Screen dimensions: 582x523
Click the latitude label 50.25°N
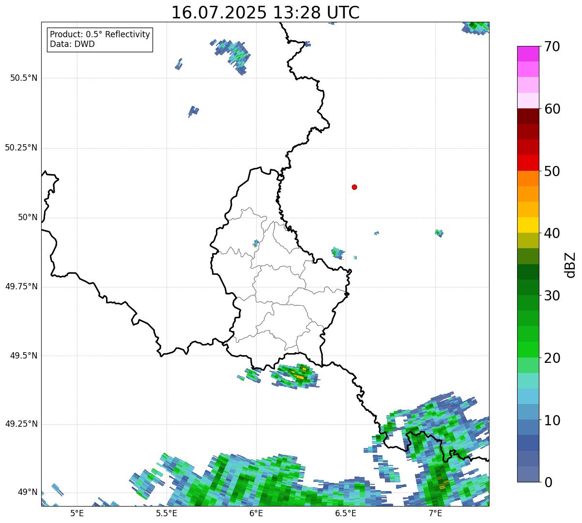[x=21, y=148]
